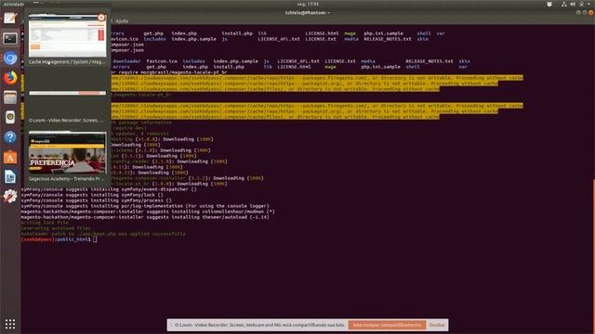Launch Ubuntu Software from the dock

pos(10,157)
